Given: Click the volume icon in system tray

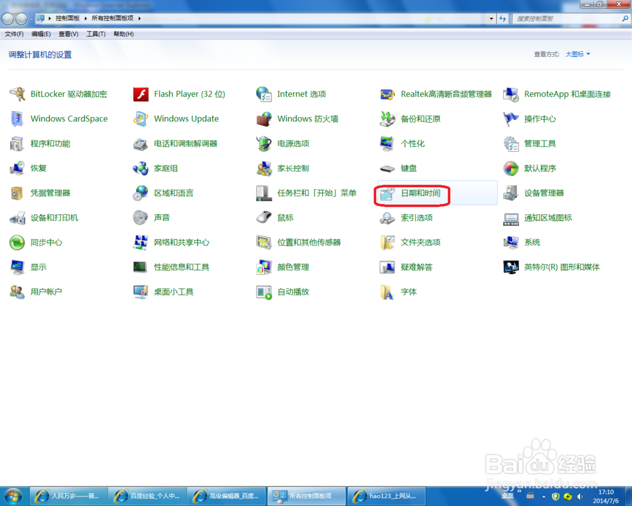Looking at the screenshot, I should pyautogui.click(x=580, y=497).
